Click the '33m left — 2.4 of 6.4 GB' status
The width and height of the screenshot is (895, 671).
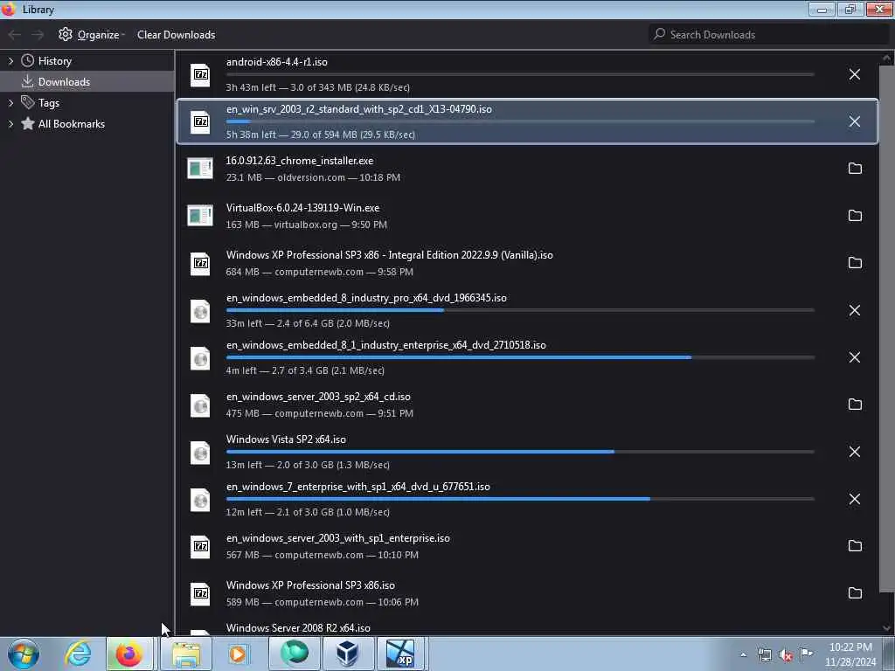tap(308, 323)
